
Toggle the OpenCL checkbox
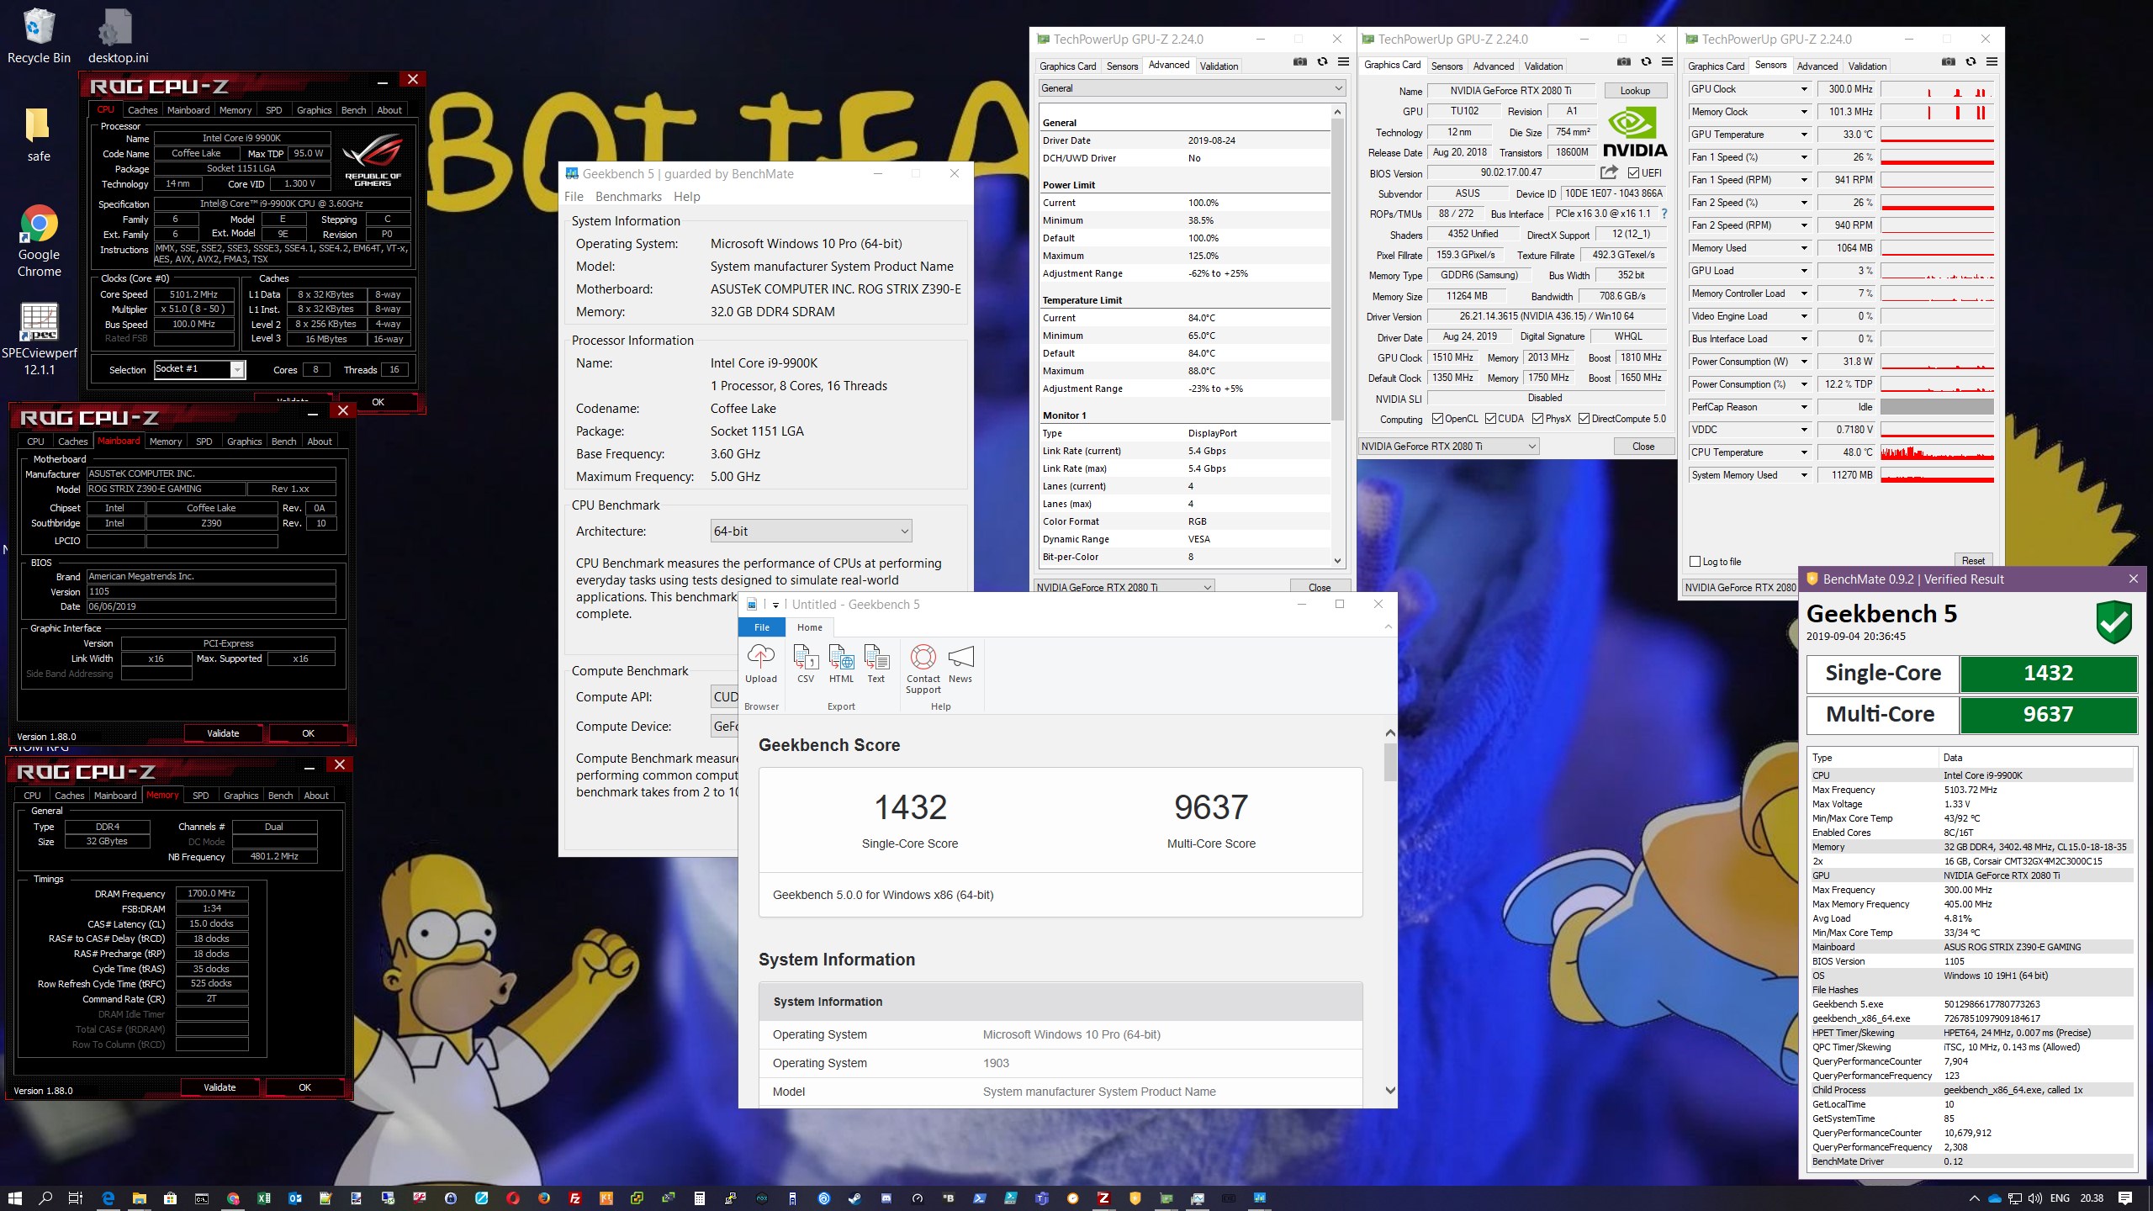pos(1437,419)
